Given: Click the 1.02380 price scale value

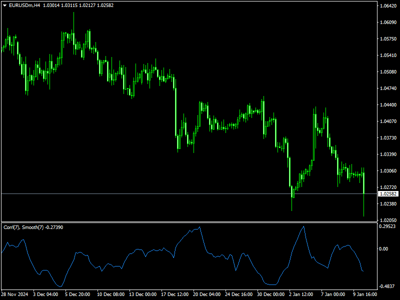Looking at the screenshot, I should [388, 204].
